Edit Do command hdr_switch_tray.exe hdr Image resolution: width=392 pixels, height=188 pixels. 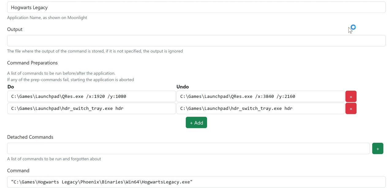pos(92,108)
